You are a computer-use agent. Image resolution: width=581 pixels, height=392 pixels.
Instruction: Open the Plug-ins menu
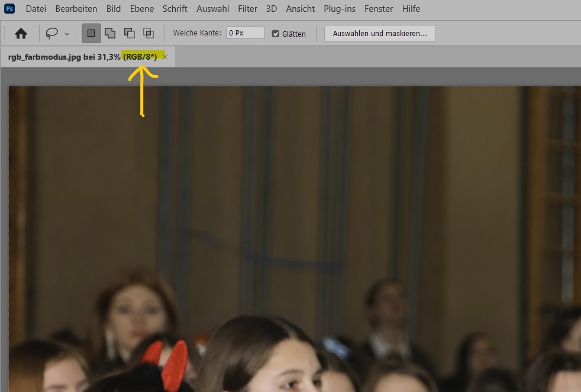pos(340,8)
